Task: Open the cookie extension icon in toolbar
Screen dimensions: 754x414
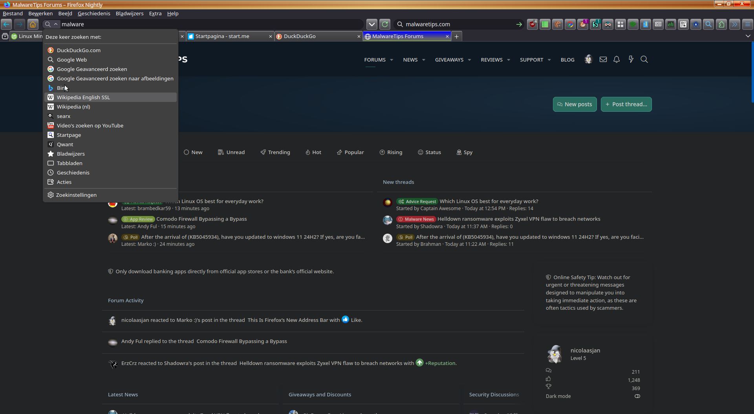Action: point(558,24)
